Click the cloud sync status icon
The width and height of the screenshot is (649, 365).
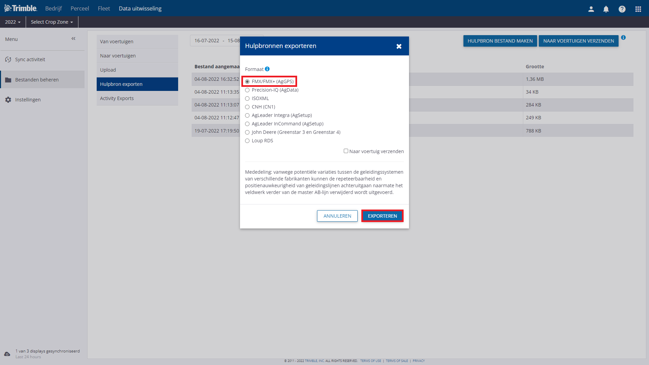click(7, 354)
